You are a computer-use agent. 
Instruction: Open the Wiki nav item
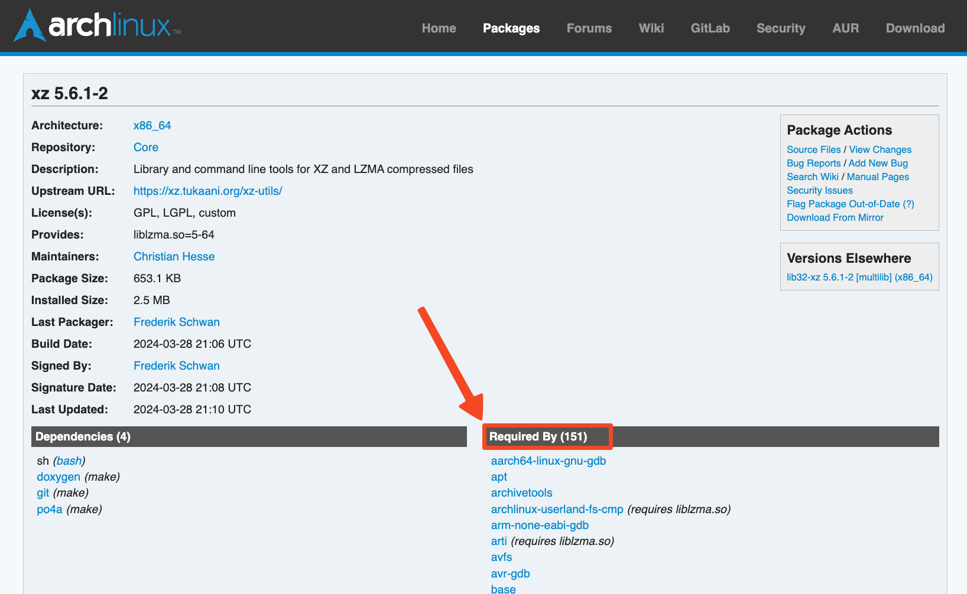click(x=651, y=28)
